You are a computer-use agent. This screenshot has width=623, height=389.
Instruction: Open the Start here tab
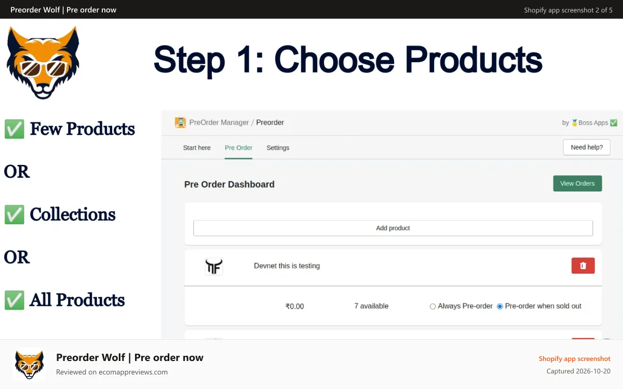pyautogui.click(x=197, y=148)
